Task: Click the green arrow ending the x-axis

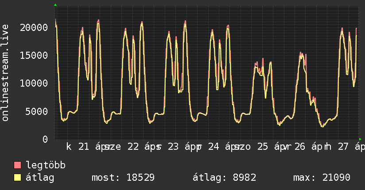Action: point(360,139)
